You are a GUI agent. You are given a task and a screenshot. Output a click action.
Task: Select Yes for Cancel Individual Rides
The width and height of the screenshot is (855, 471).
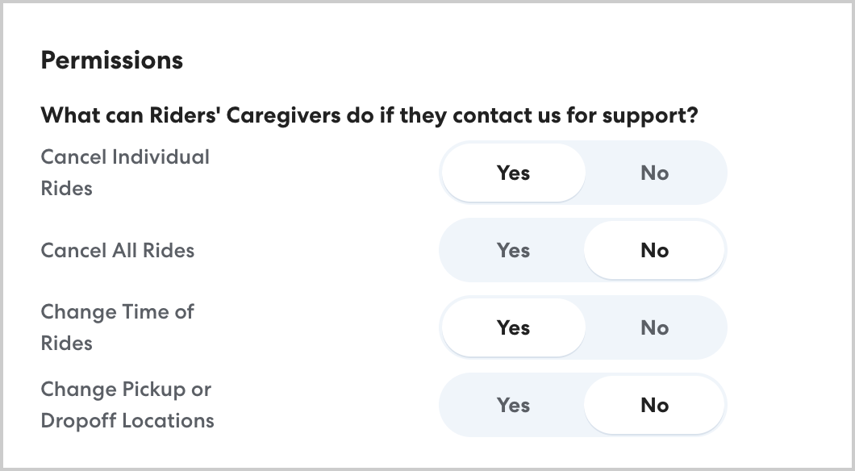513,173
